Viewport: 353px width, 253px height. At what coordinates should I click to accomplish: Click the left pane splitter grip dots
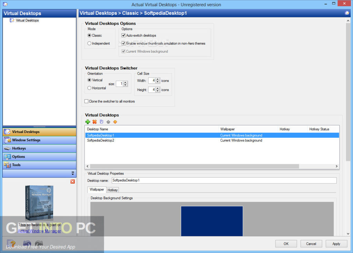tap(39, 126)
